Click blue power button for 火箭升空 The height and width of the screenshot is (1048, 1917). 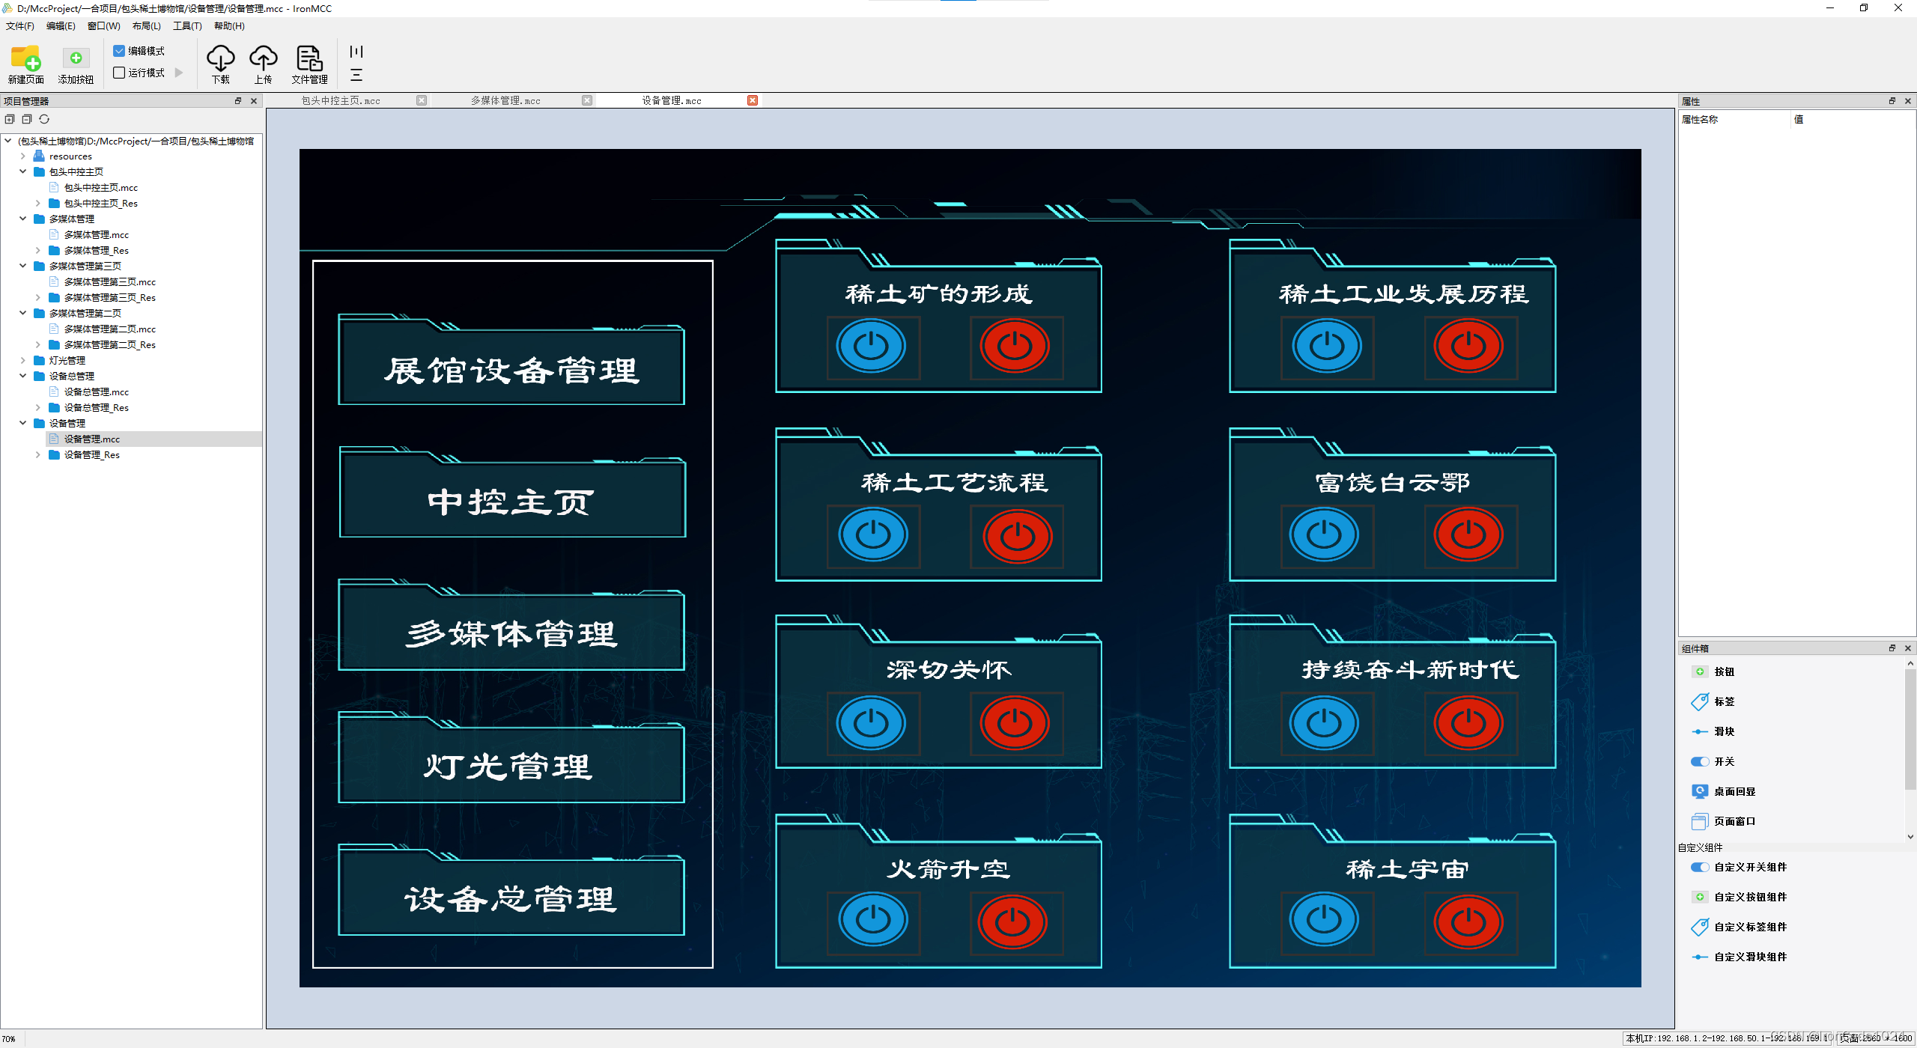(x=872, y=920)
